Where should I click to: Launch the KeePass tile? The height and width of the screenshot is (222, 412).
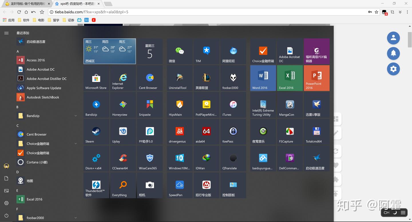click(233, 132)
